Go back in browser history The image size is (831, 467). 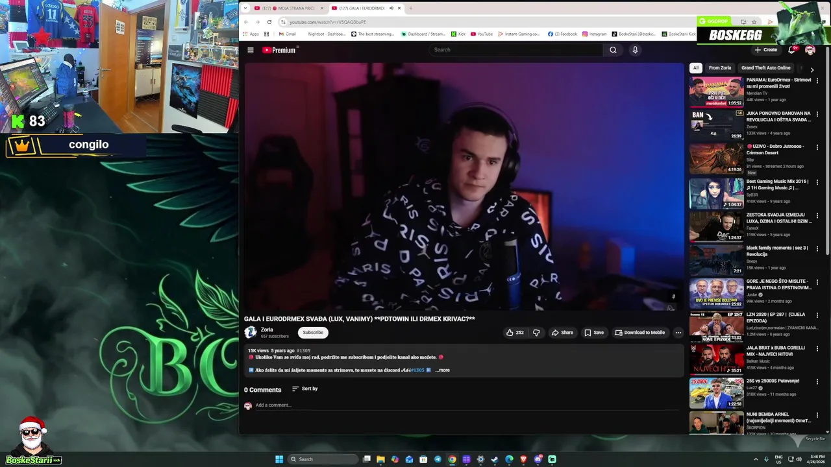click(246, 22)
